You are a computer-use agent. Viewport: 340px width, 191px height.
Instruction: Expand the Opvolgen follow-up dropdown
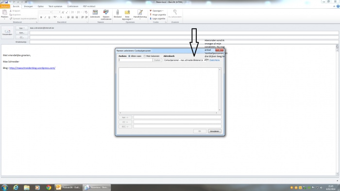click(156, 11)
